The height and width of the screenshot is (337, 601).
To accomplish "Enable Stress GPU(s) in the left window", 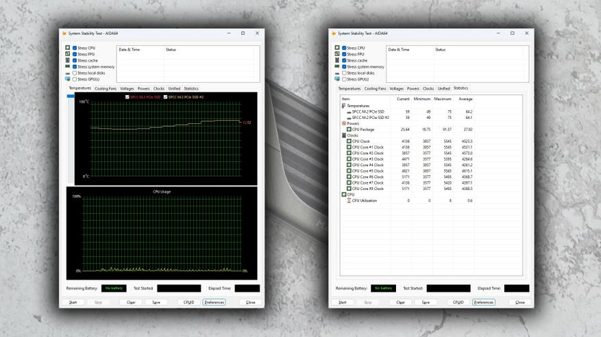I will 75,79.
